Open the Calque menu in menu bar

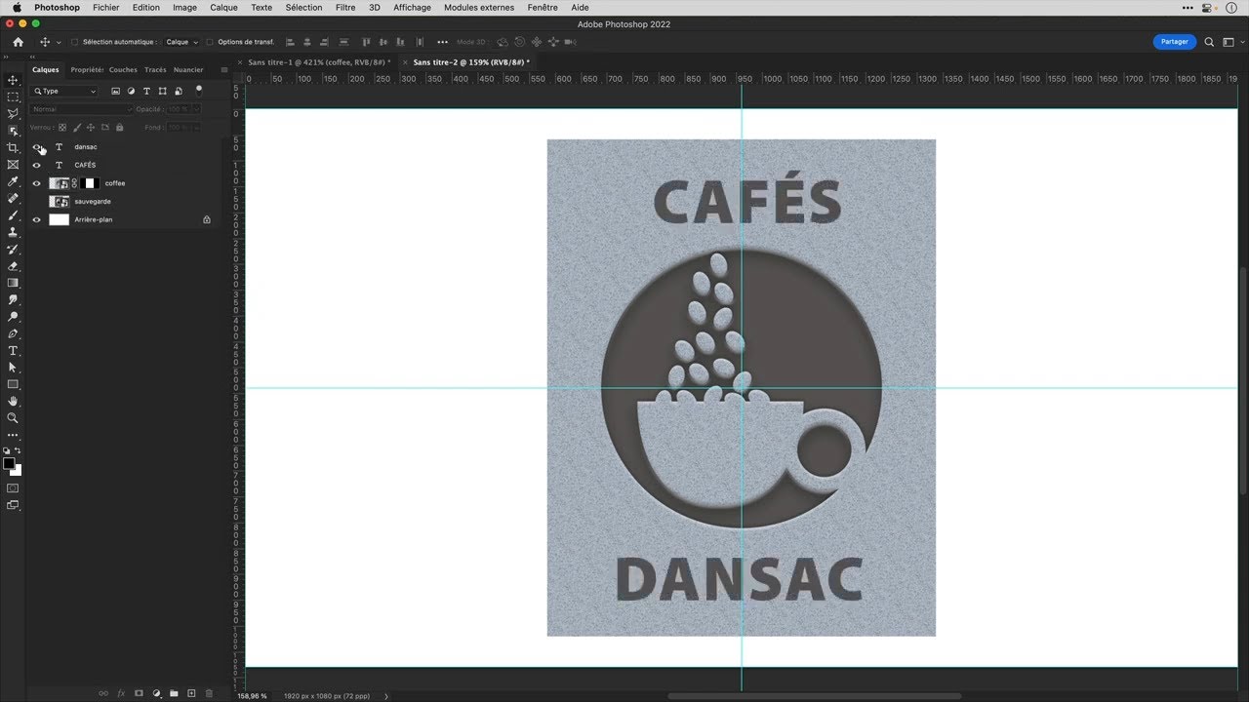(223, 7)
